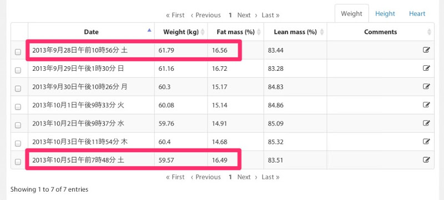
Task: Switch to the Height tab
Action: pos(385,13)
